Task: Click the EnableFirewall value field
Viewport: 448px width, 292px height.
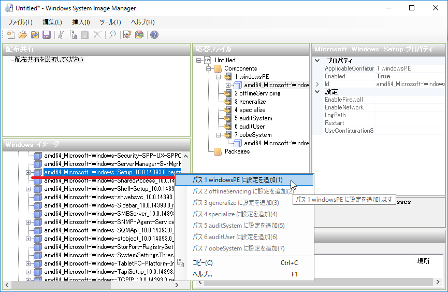Action: (410, 100)
